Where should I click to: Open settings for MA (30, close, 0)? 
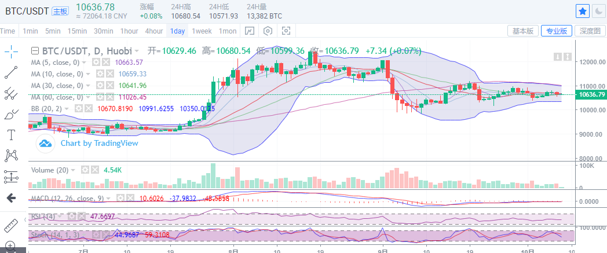(x=100, y=86)
